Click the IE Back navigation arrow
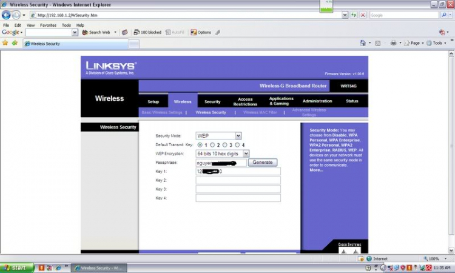This screenshot has height=273, width=455. click(6, 15)
